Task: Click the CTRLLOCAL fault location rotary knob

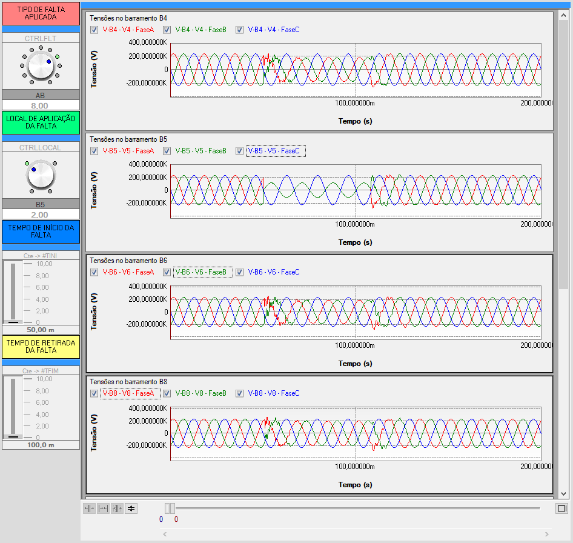Action: (x=41, y=176)
